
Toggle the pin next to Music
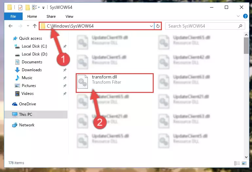[x=65, y=78]
